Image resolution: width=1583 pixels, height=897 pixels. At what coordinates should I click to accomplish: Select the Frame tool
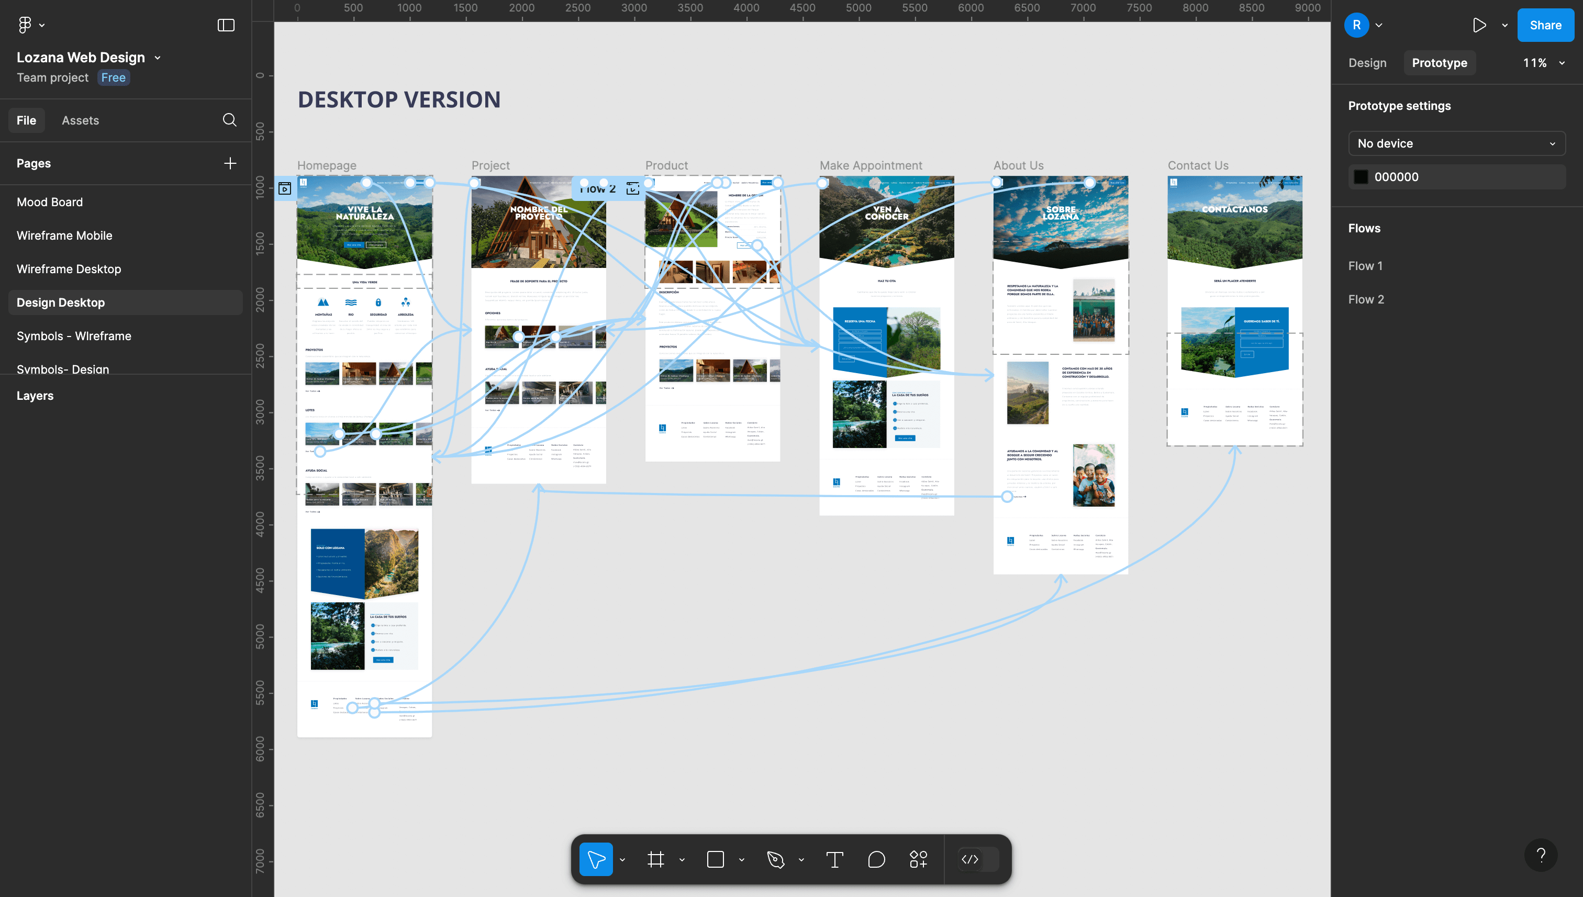[x=655, y=859]
